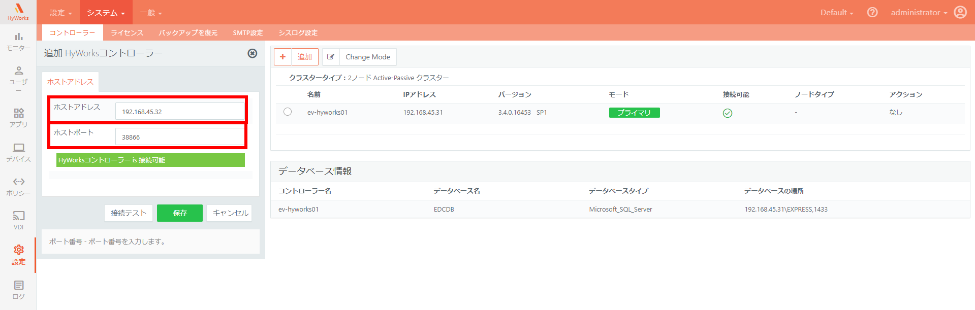Select the ホストアドレス tab in add panel
This screenshot has height=310, width=975.
pyautogui.click(x=70, y=82)
